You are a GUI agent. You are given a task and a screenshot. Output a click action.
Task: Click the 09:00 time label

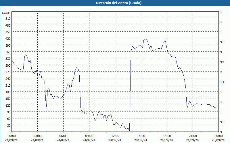(x=89, y=136)
